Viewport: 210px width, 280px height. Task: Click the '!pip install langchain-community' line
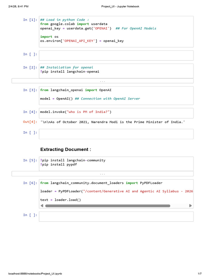tap(73, 160)
